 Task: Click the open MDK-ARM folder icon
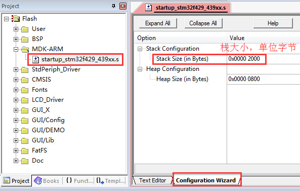pos(25,50)
